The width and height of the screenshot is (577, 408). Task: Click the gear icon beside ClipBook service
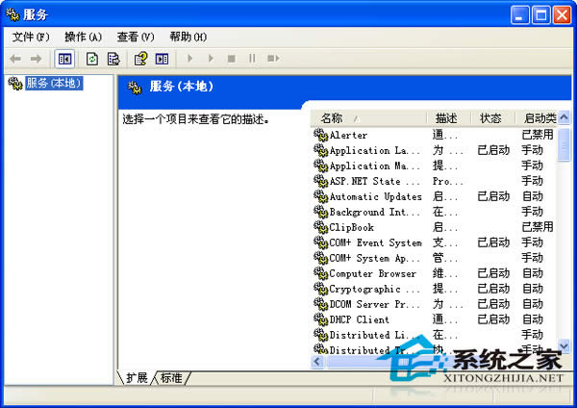pos(321,228)
